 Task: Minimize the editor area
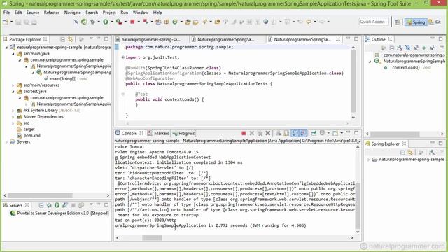click(348, 39)
